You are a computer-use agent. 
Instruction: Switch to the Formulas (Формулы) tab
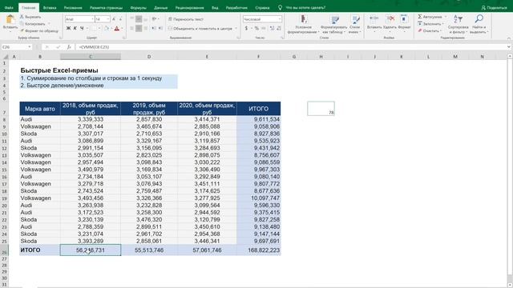pyautogui.click(x=139, y=7)
